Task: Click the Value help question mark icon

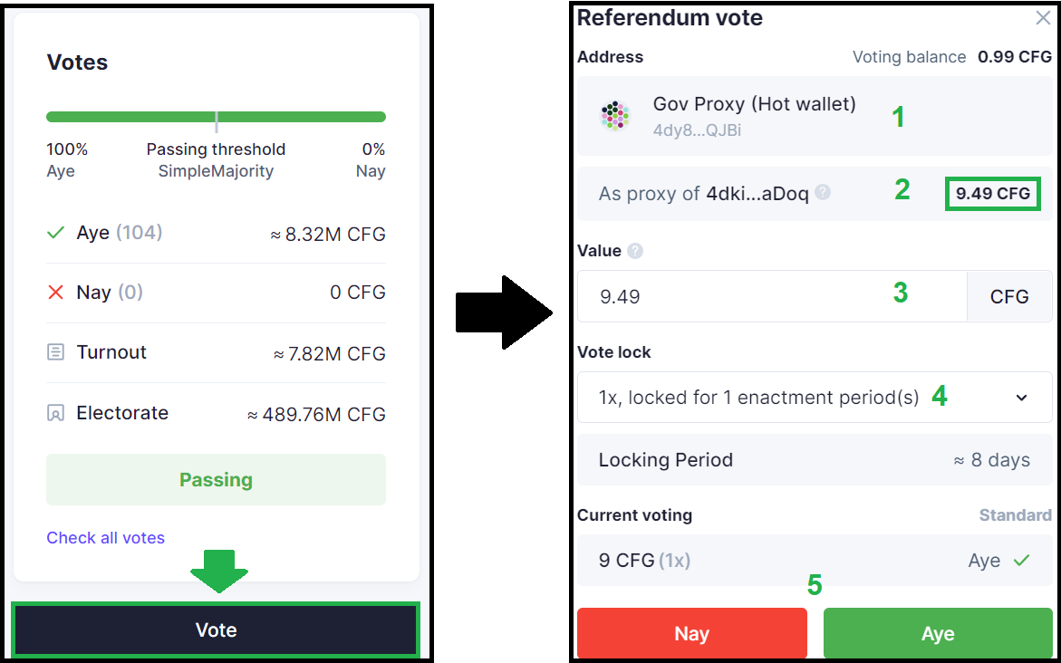Action: (635, 251)
